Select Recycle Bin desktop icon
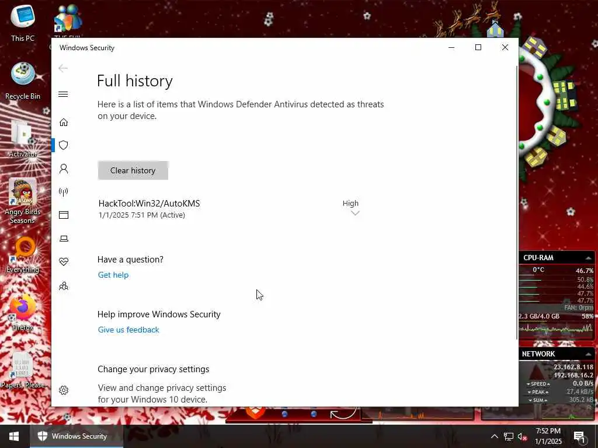The width and height of the screenshot is (598, 448). coord(23,81)
